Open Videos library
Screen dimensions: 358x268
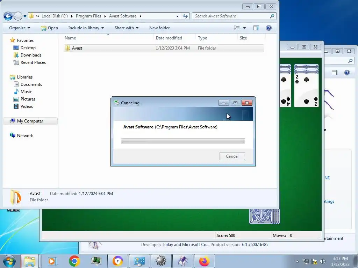point(23,106)
